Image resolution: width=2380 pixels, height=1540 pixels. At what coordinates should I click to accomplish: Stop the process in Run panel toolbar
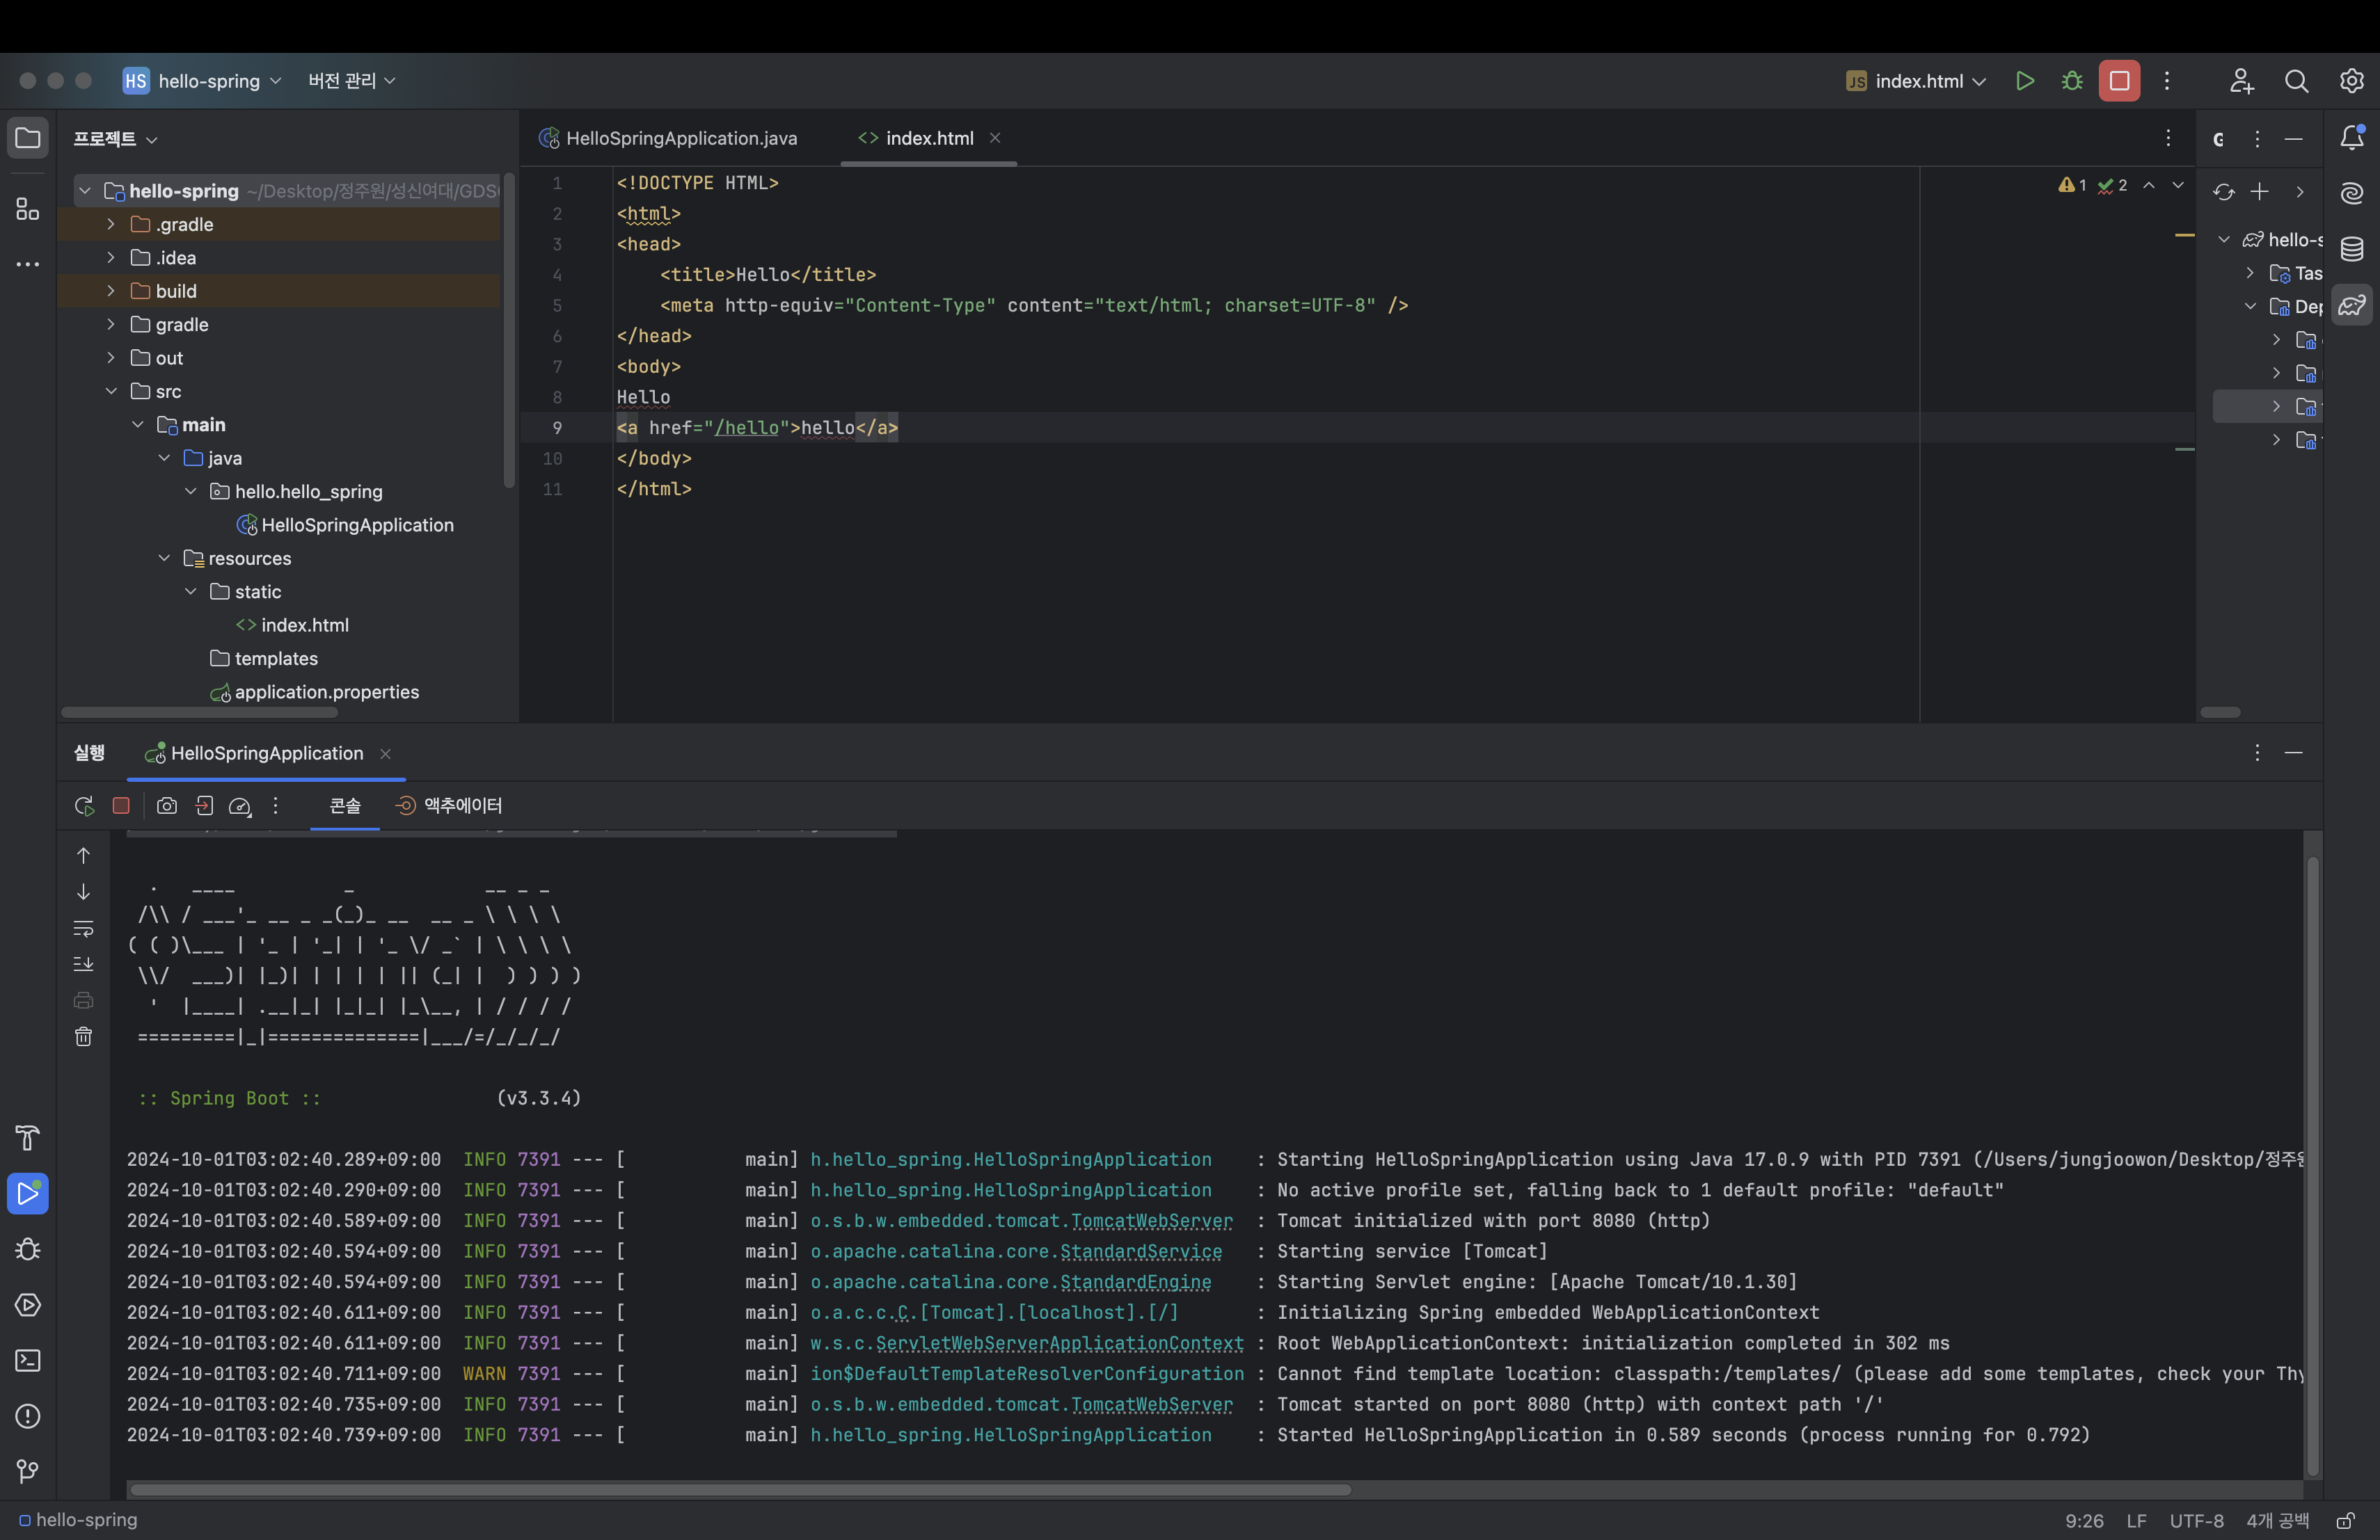(x=121, y=805)
